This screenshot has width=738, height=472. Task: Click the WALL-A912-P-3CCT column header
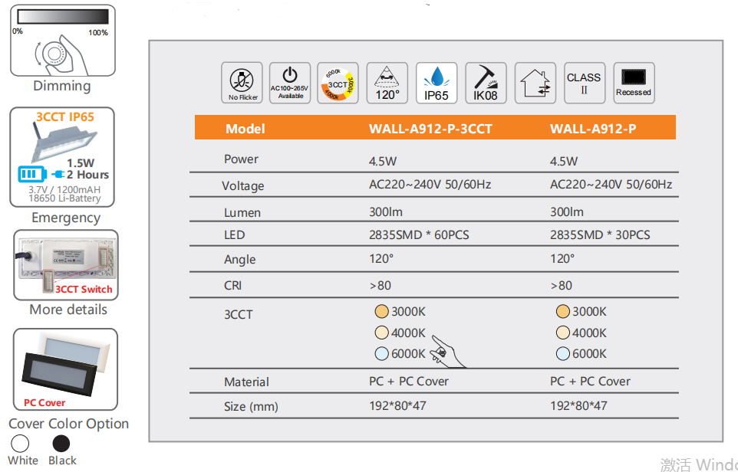(430, 129)
